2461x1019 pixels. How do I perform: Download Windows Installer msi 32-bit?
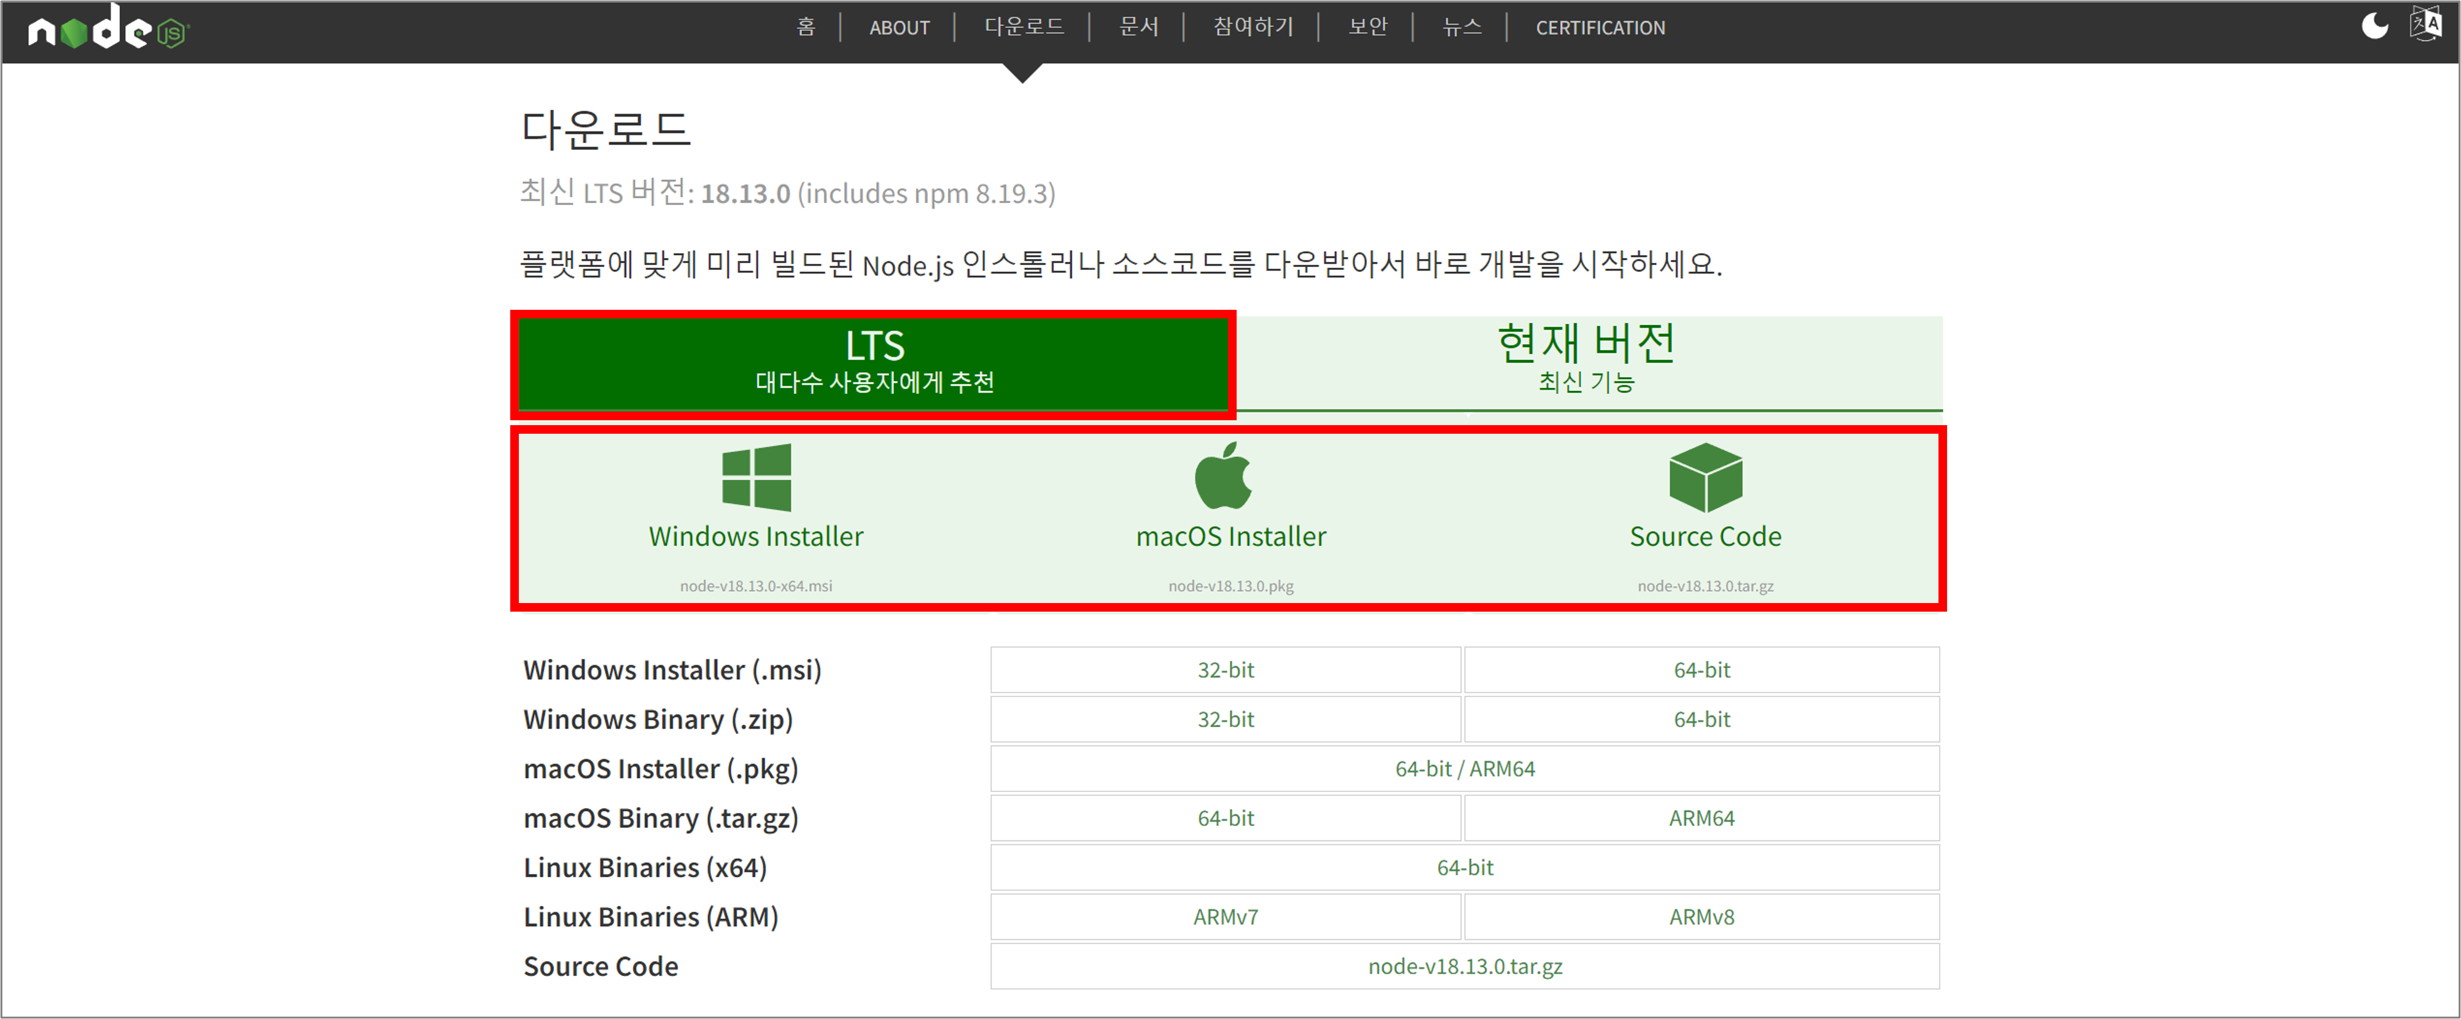1225,670
